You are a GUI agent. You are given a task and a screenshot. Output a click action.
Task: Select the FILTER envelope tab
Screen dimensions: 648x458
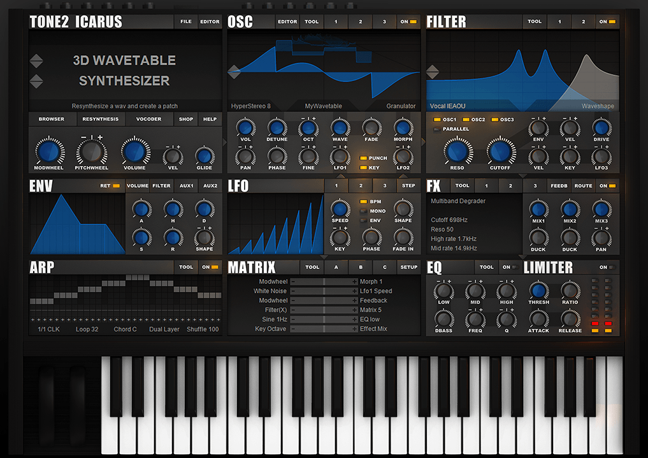coord(161,186)
